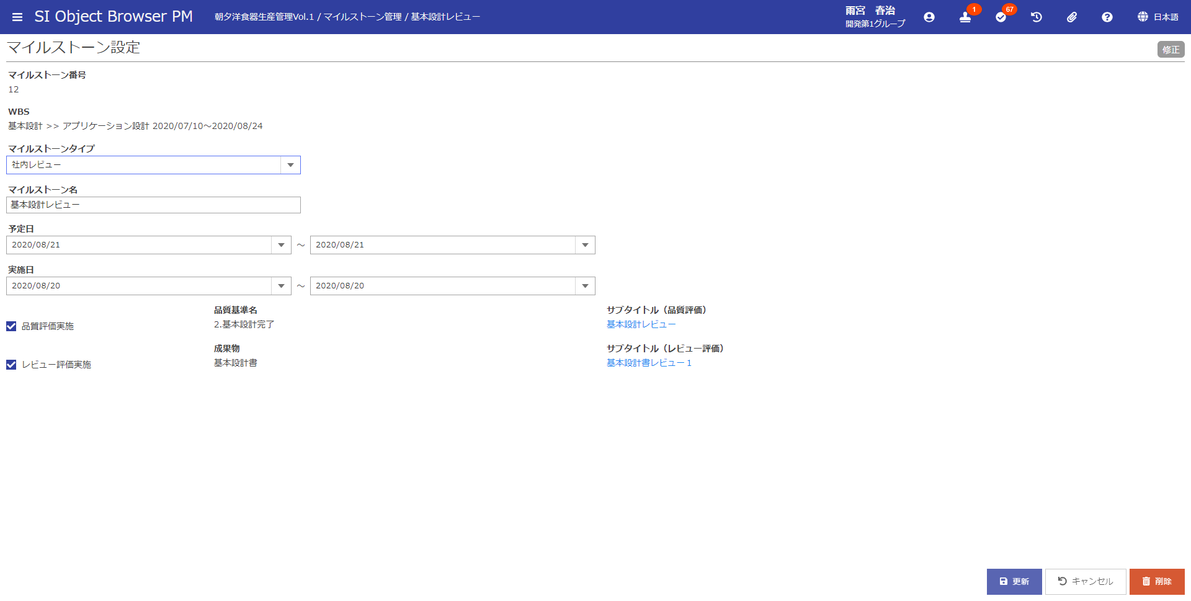
Task: Click the 修正 button
Action: click(x=1171, y=50)
